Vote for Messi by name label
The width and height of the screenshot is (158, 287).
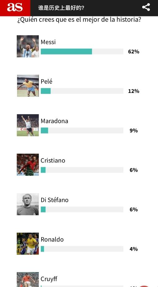click(x=48, y=42)
